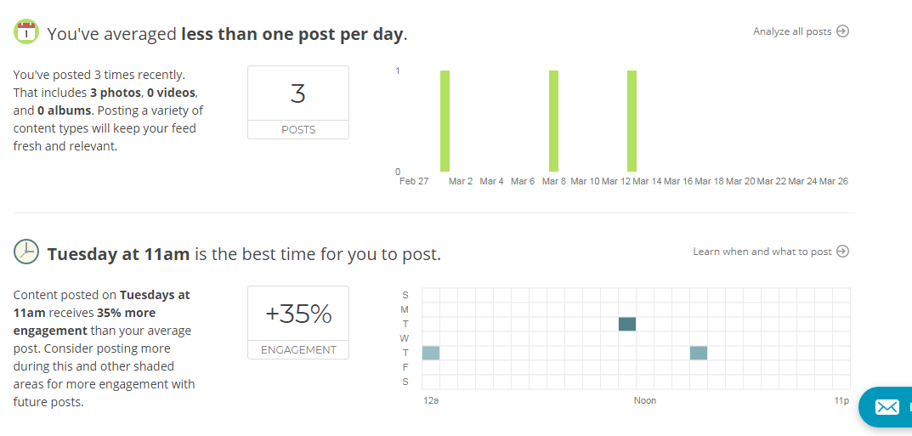This screenshot has height=436, width=912.
Task: Click the third green bar near Mar 12
Action: 632,121
